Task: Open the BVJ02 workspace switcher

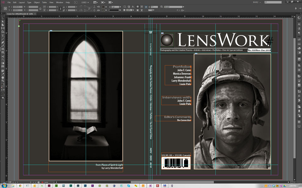Action: pyautogui.click(x=257, y=2)
